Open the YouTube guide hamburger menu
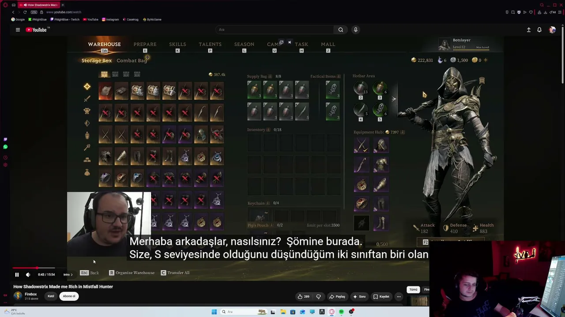565x317 pixels. (18, 29)
